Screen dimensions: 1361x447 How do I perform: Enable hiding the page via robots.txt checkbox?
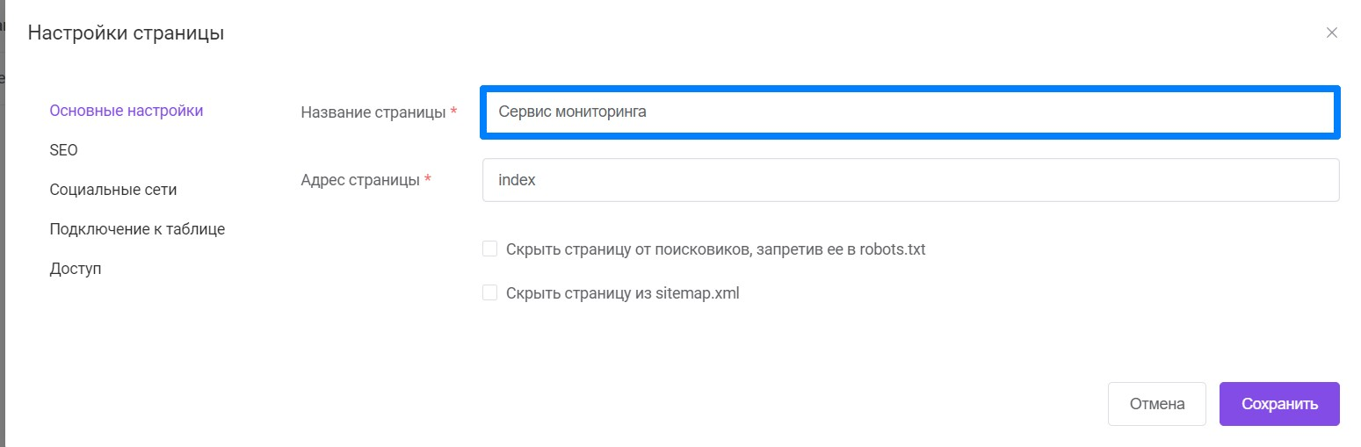coord(490,249)
